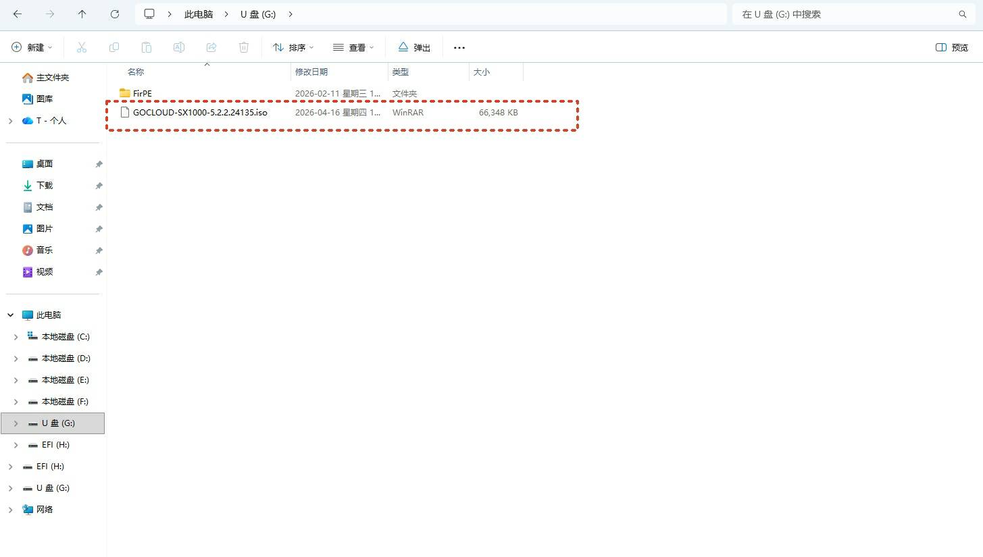Toggle the 预览 preview pane

[951, 47]
